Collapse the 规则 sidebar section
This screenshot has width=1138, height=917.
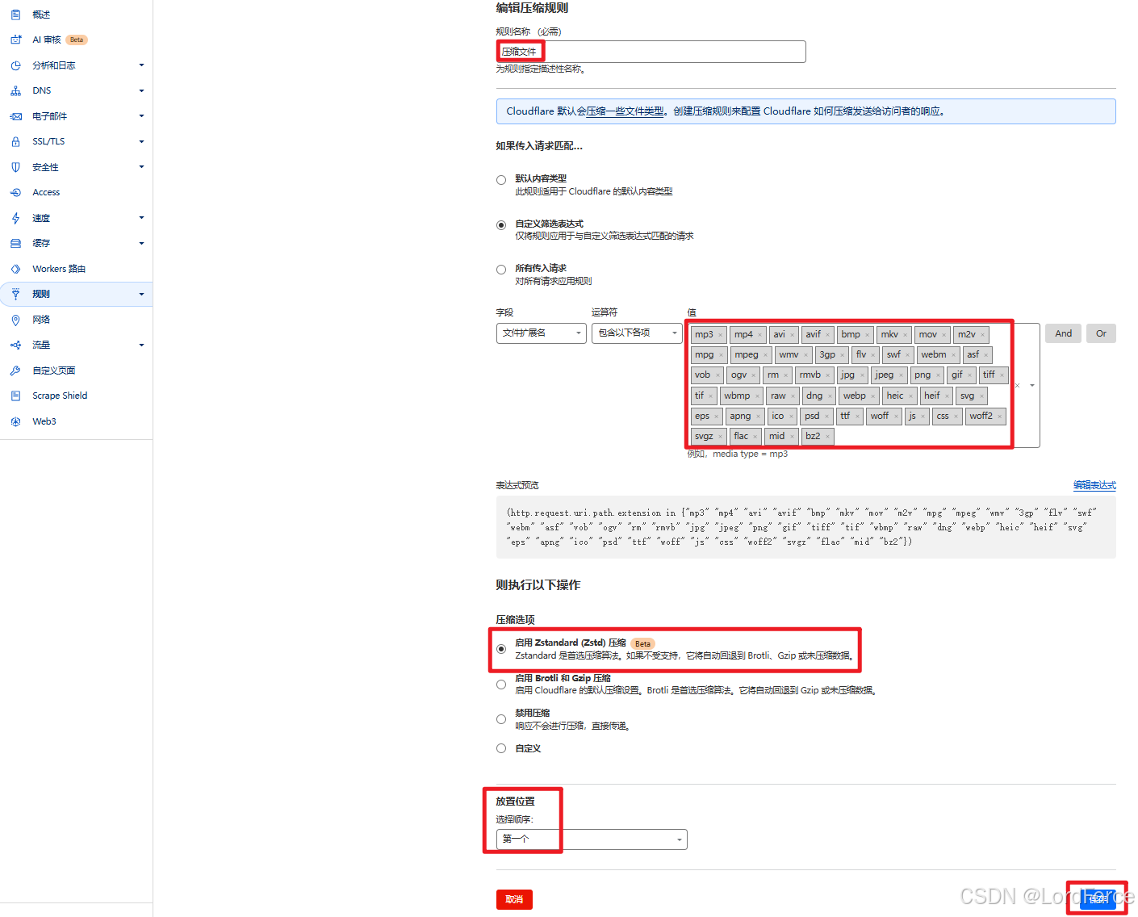pyautogui.click(x=141, y=294)
